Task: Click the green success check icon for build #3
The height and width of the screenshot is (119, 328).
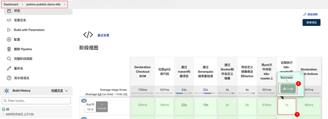Action: pos(3,109)
